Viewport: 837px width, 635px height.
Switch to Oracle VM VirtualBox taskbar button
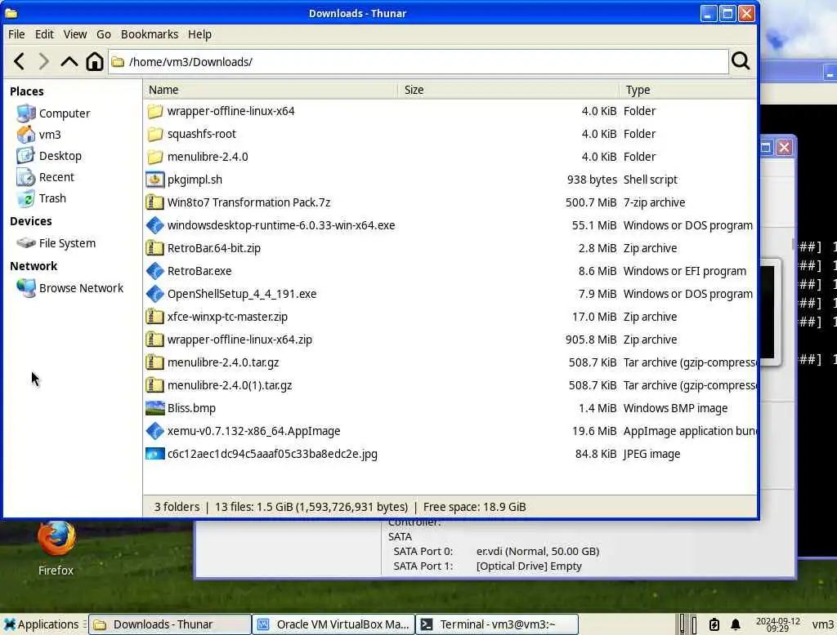[333, 624]
